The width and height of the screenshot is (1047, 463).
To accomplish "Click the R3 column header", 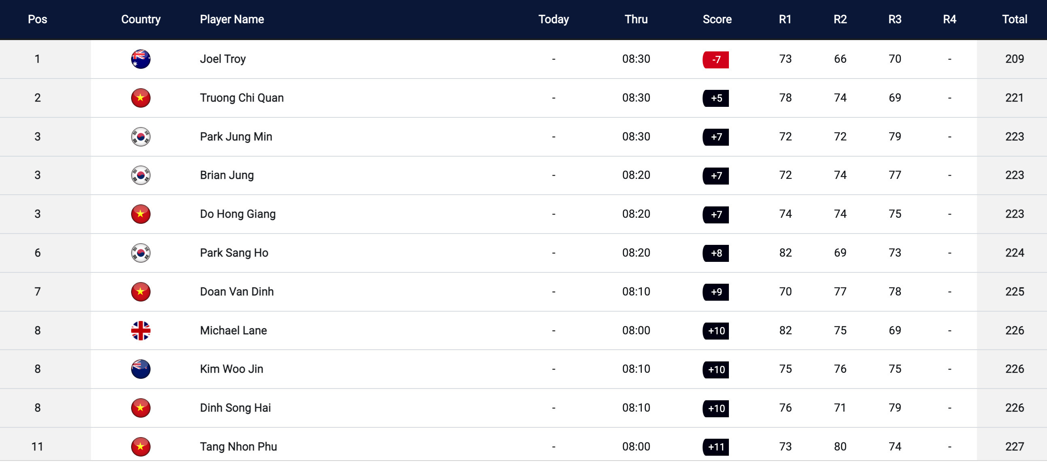I will pyautogui.click(x=894, y=19).
